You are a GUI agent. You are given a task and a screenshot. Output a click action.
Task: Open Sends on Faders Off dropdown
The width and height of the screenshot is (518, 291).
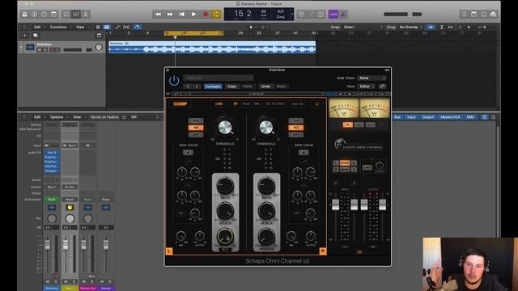point(144,117)
